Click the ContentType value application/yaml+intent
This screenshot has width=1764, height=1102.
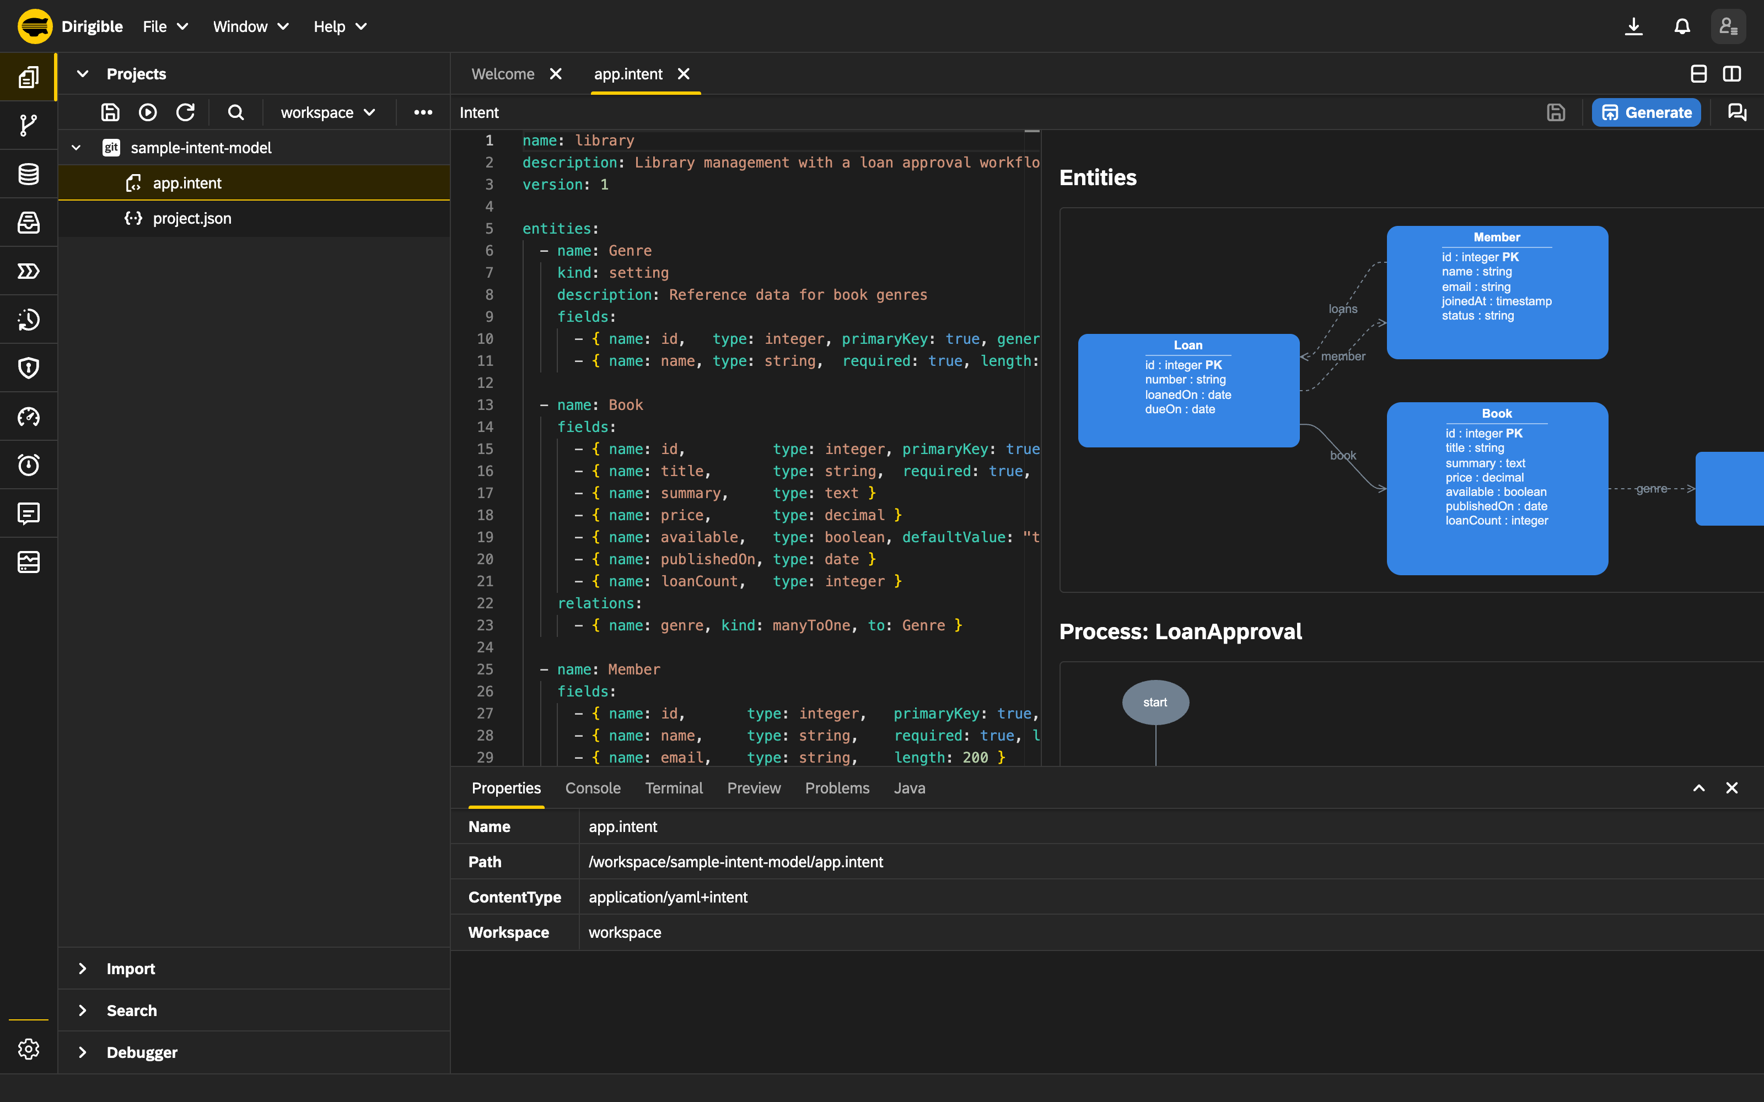pyautogui.click(x=668, y=897)
